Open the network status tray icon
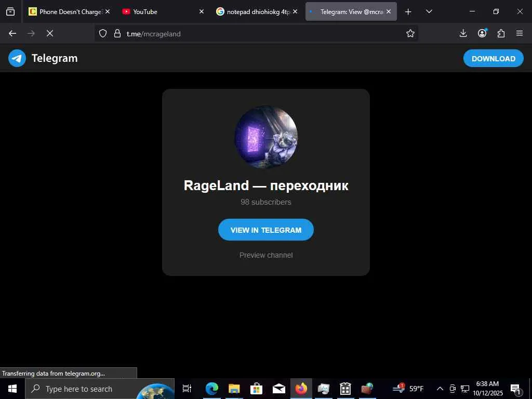Viewport: 532px width, 399px height. click(465, 389)
